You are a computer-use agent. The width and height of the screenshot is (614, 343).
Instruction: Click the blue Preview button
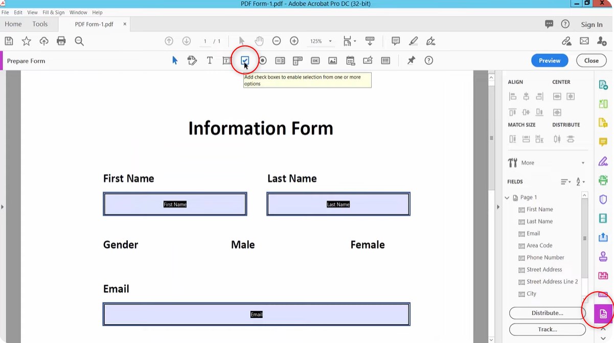pyautogui.click(x=550, y=60)
